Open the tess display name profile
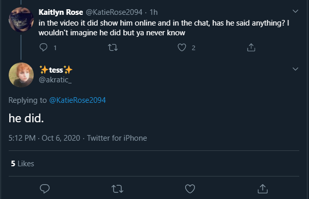This screenshot has width=309, height=199. [x=56, y=70]
